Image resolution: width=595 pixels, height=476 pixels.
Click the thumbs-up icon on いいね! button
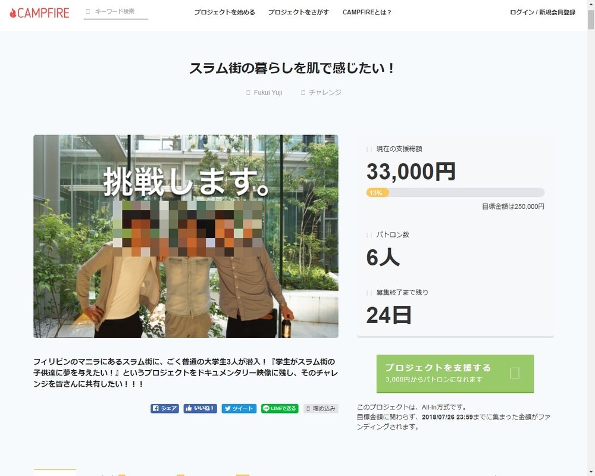[189, 409]
